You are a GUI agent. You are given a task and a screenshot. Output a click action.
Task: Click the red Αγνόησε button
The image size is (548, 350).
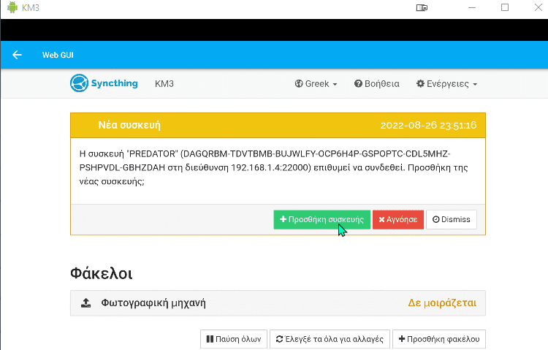click(x=398, y=220)
